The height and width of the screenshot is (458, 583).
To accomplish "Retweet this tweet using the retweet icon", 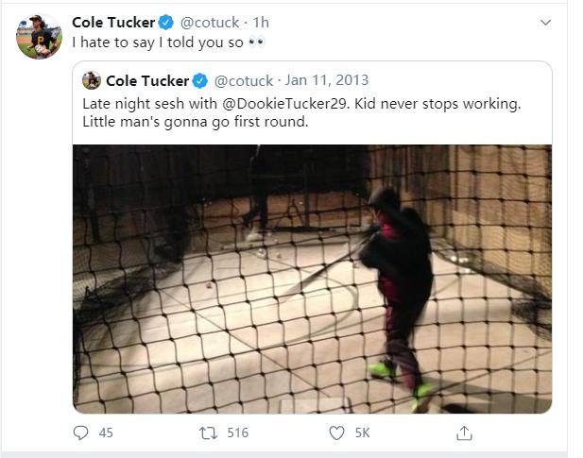I will (x=208, y=433).
